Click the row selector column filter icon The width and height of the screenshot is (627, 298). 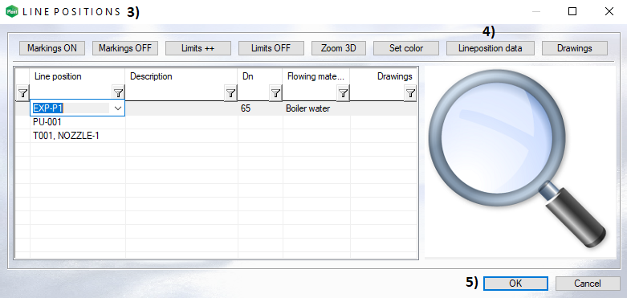point(22,93)
